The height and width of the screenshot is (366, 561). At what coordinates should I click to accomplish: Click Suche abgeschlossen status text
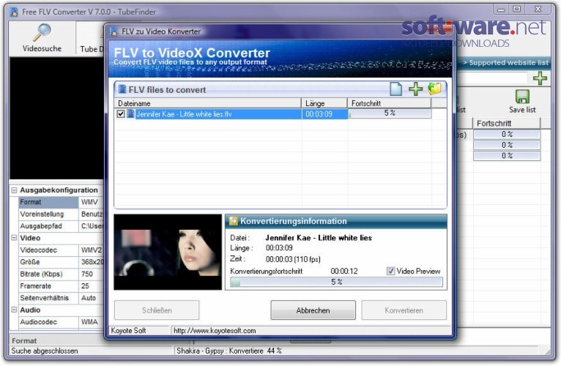coord(45,351)
